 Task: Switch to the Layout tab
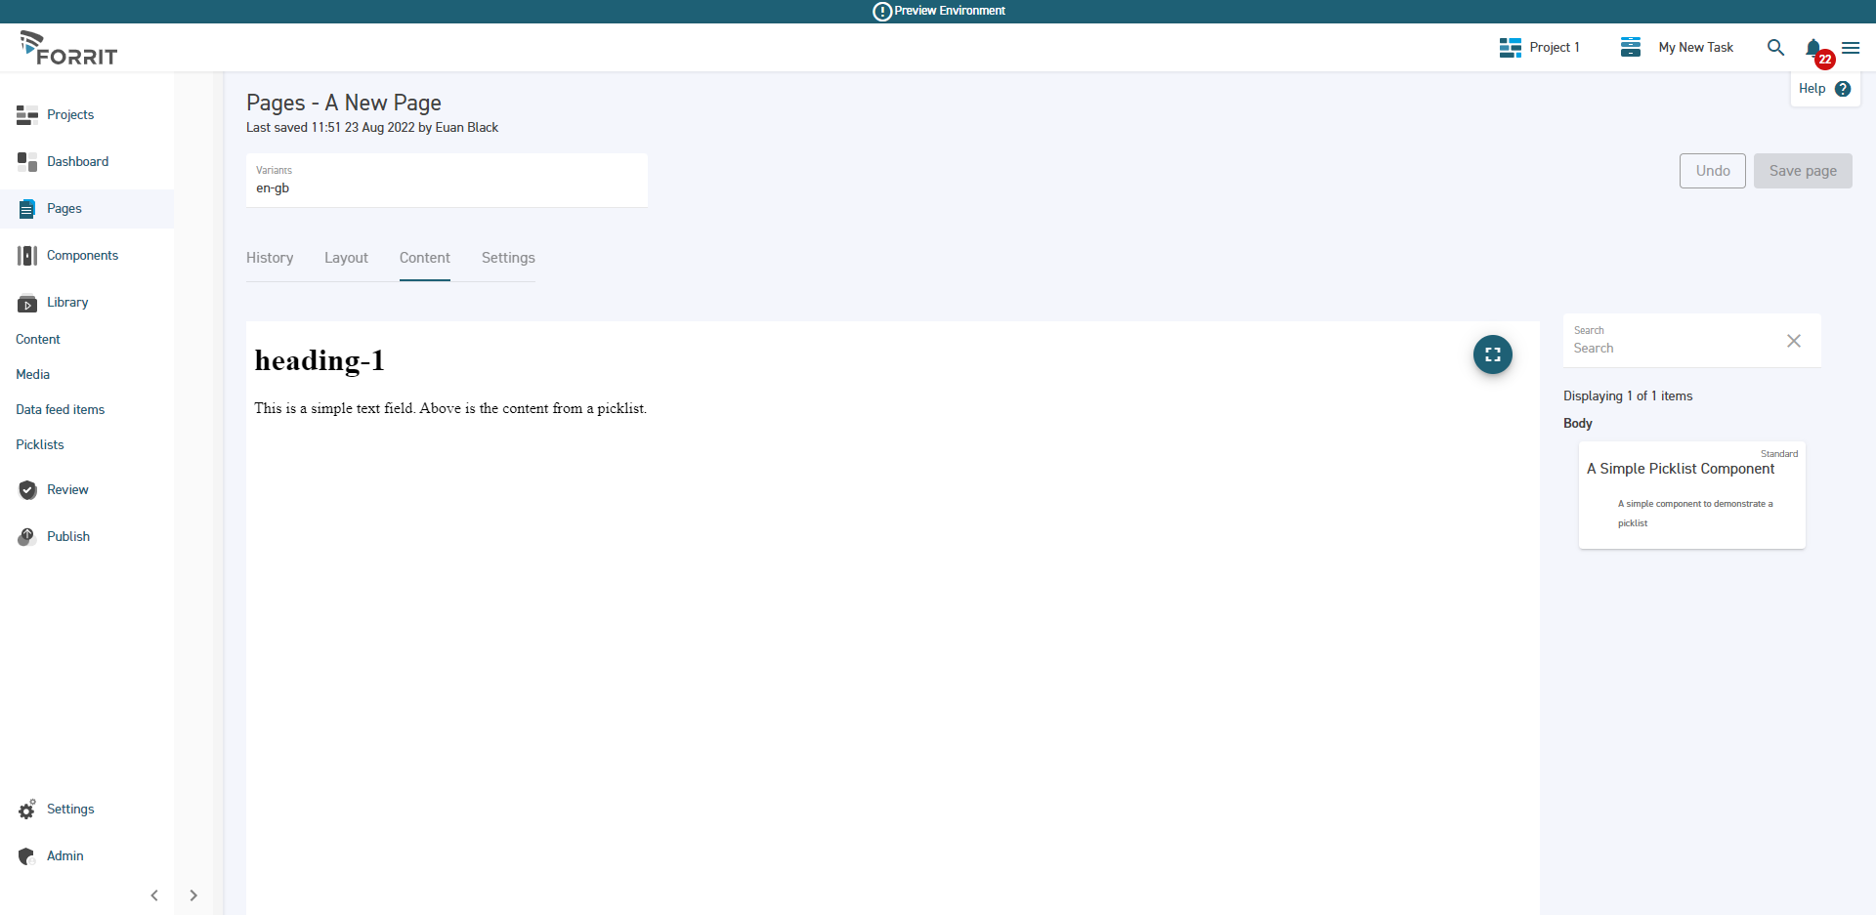pyautogui.click(x=346, y=258)
